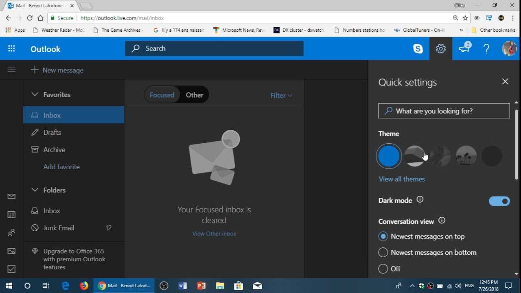This screenshot has height=293, width=521.
Task: Open Inbox under Folders
Action: pyautogui.click(x=74, y=210)
